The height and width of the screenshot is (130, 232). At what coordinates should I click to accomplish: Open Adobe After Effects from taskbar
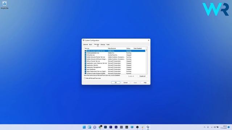point(116,127)
